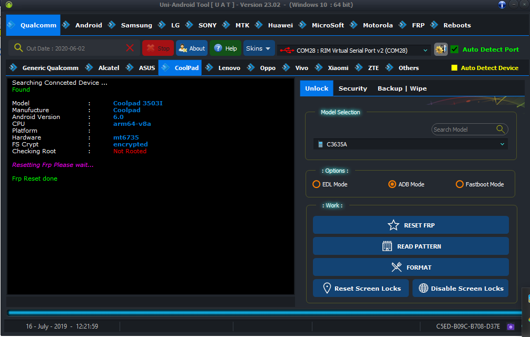Toggle the Auto Detect Device checkbox
The width and height of the screenshot is (530, 337).
454,68
